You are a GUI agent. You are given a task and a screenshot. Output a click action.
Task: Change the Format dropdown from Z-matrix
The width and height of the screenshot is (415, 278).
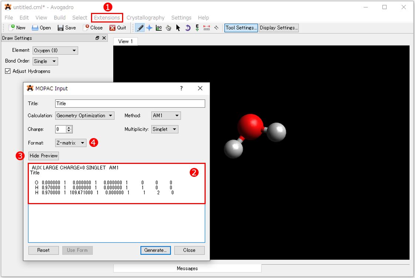(x=70, y=143)
